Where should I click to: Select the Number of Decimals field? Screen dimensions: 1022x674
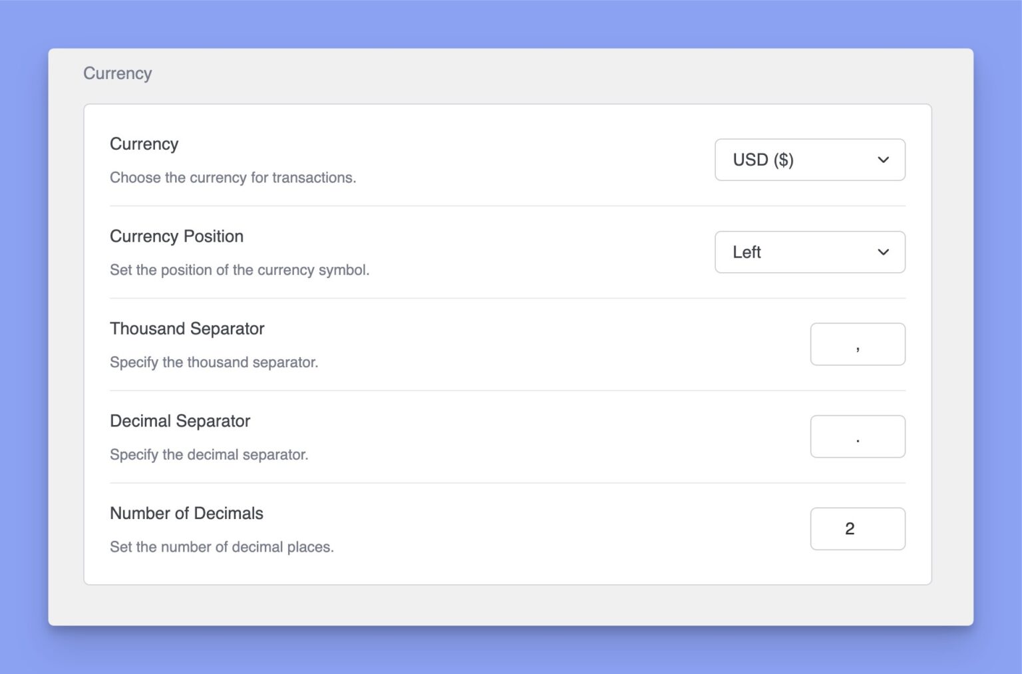click(858, 529)
